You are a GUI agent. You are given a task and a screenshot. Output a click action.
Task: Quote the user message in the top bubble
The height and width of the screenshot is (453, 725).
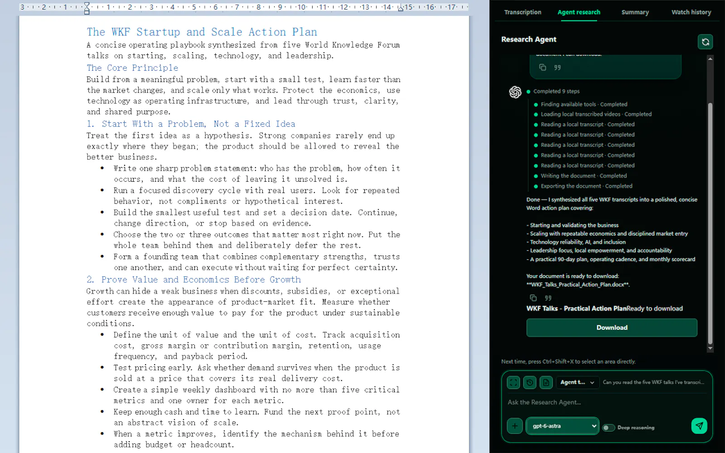click(x=557, y=67)
